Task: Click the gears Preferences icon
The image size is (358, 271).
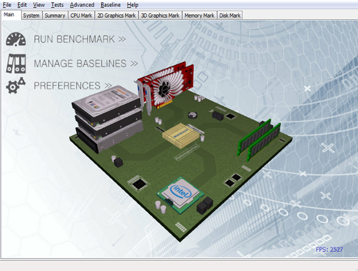Action: click(16, 85)
